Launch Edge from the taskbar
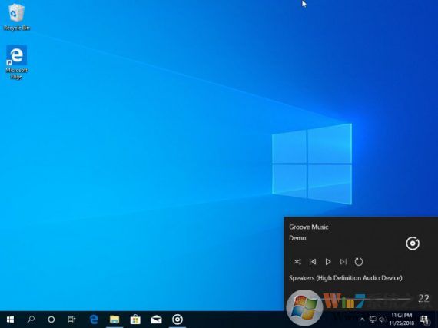 (x=94, y=320)
